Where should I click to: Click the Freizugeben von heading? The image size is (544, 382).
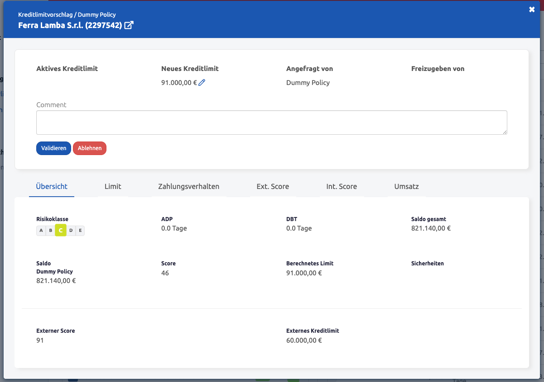[438, 69]
